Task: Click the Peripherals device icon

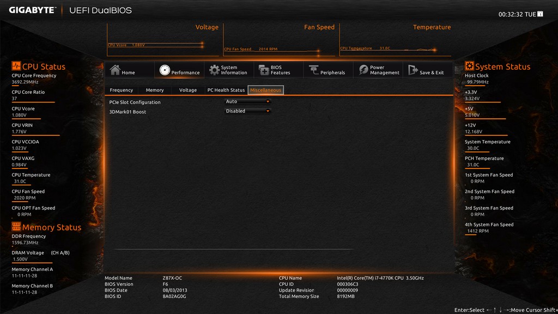Action: click(313, 70)
